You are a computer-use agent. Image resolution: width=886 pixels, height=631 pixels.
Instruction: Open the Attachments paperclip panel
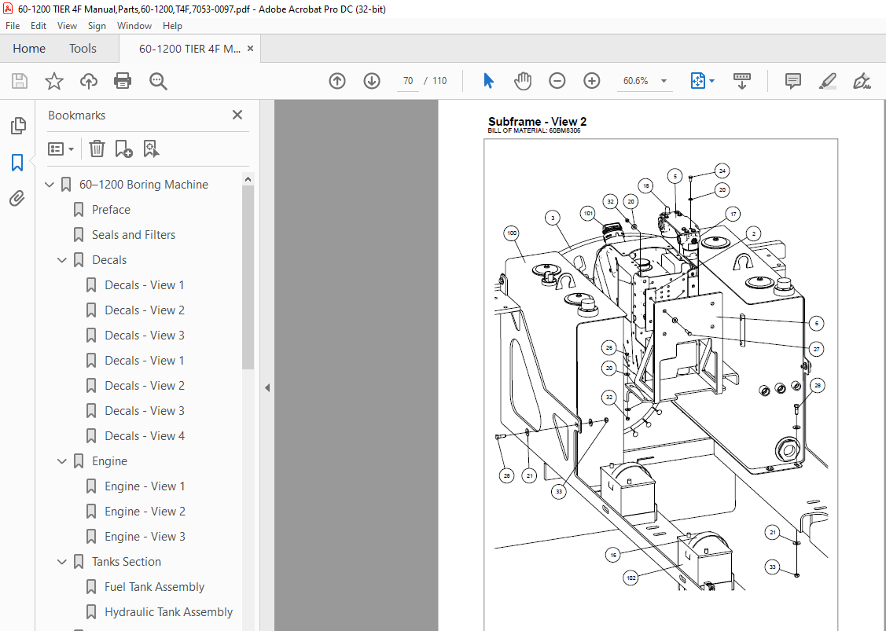[17, 198]
